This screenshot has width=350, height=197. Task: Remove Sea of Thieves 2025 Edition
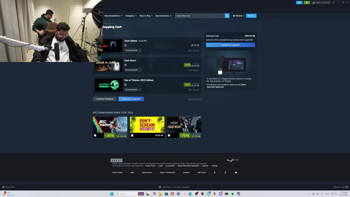click(196, 90)
